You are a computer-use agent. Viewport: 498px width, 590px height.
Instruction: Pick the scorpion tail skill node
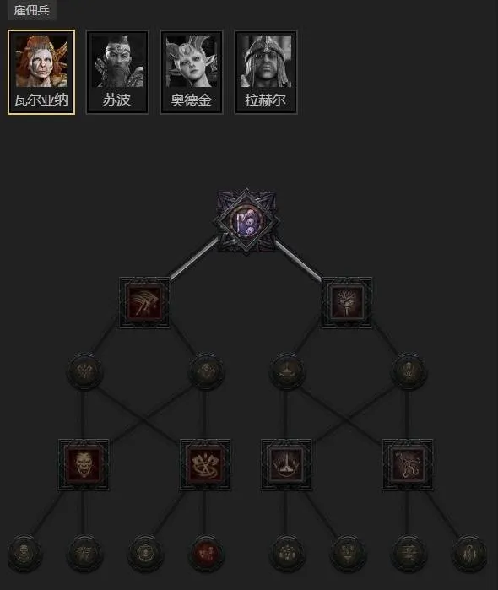click(408, 465)
